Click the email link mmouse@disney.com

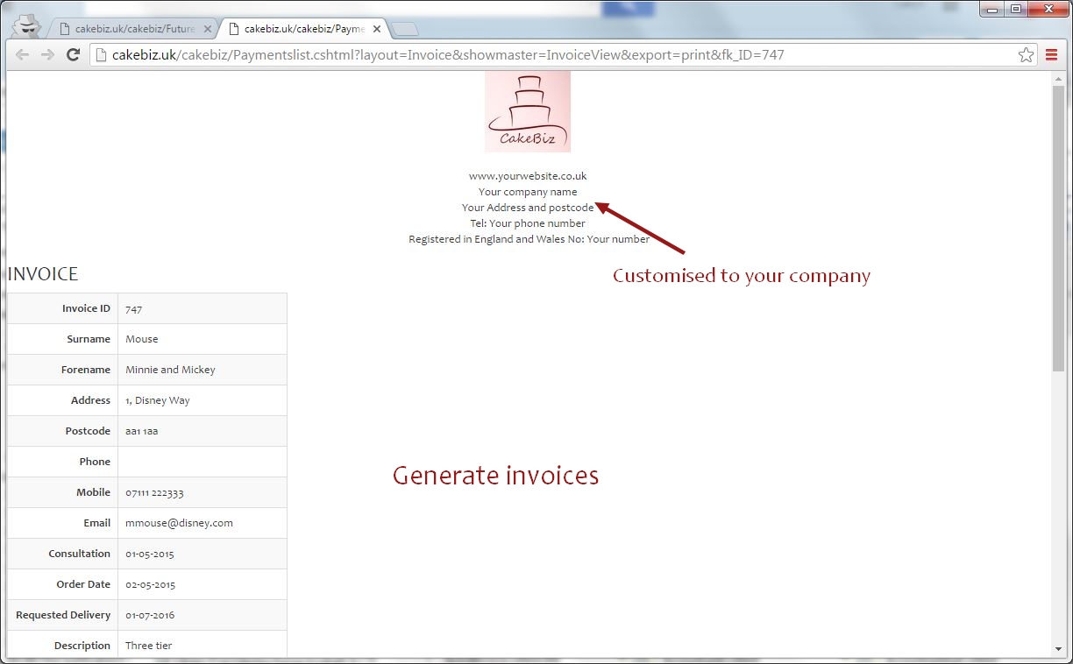pos(179,522)
